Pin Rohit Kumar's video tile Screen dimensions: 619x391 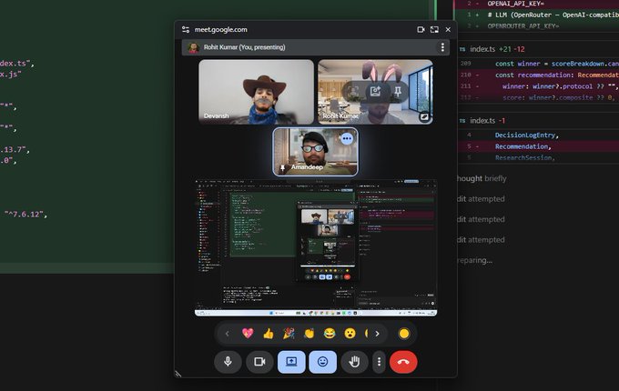point(398,92)
